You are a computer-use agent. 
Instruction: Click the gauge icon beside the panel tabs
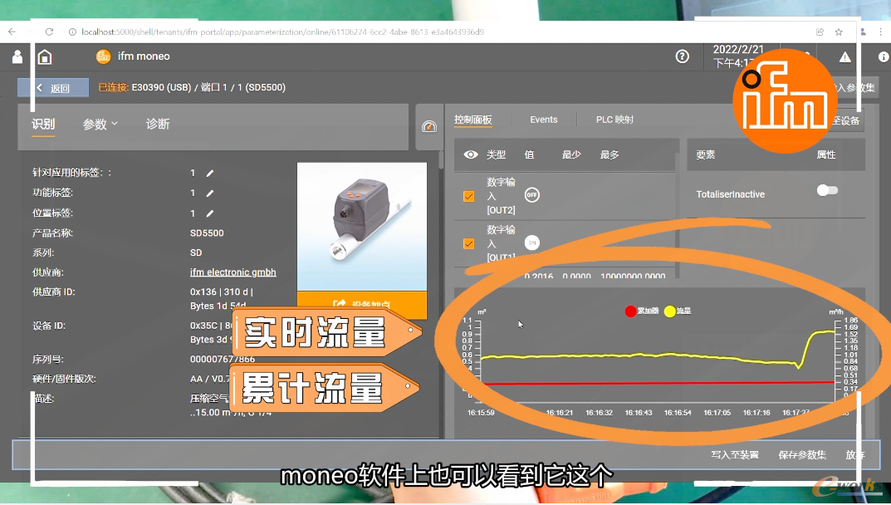pos(429,127)
